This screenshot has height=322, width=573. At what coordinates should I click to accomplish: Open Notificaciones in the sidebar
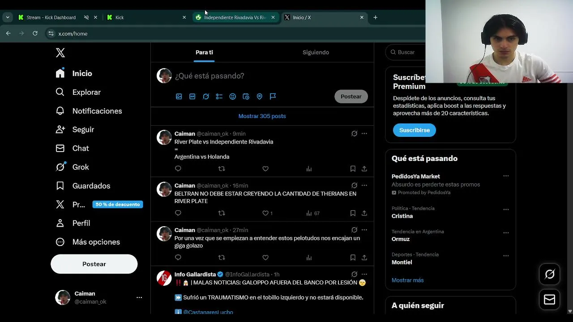point(89,111)
